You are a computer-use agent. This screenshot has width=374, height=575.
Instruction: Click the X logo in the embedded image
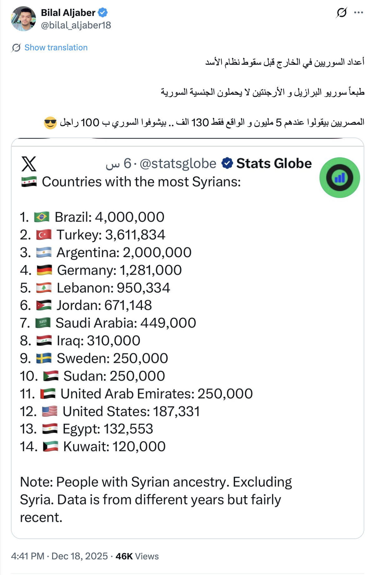tap(29, 164)
